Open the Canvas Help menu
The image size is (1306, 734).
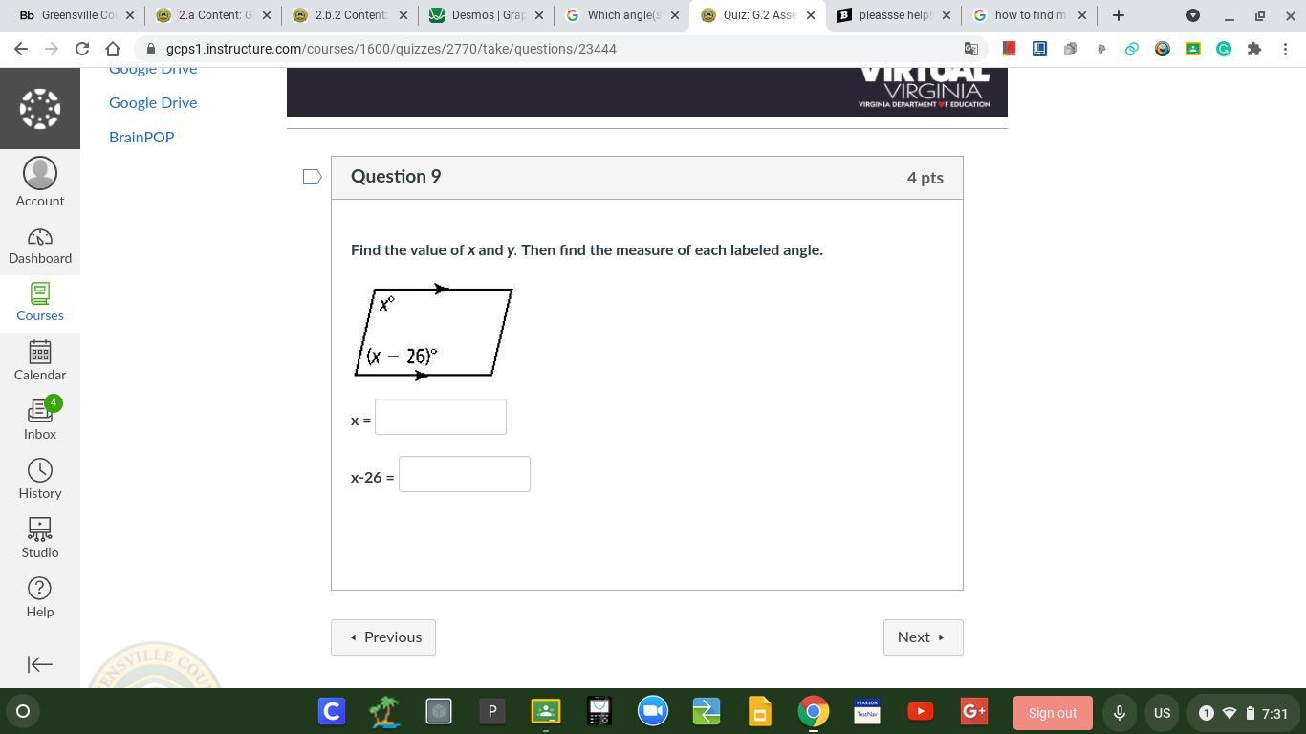pyautogui.click(x=40, y=598)
